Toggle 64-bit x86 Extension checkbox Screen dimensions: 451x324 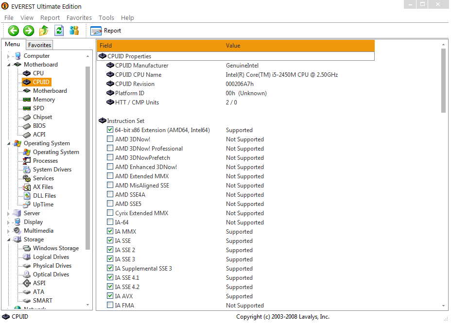pos(110,130)
